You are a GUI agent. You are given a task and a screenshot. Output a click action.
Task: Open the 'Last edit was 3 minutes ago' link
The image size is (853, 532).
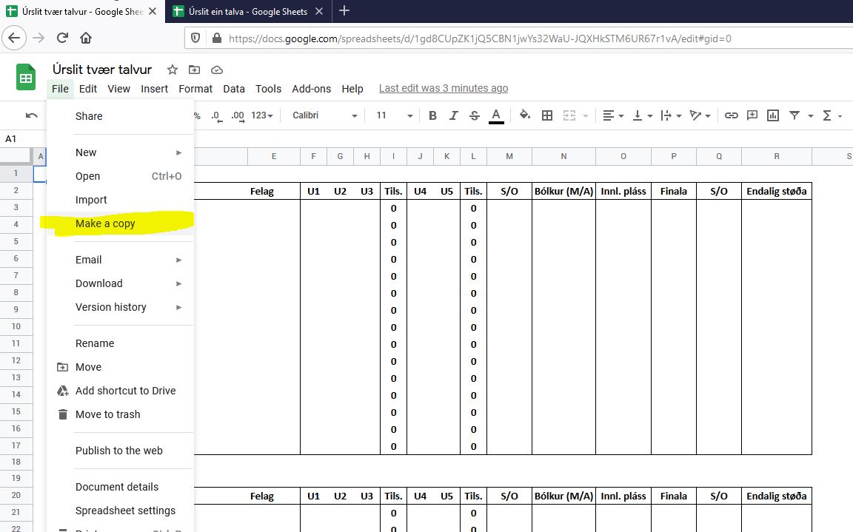443,89
